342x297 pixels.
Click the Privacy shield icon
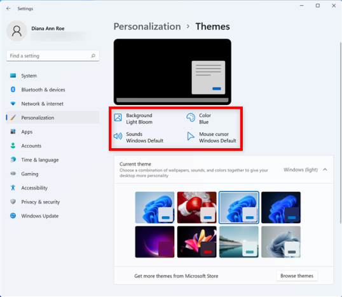pos(13,202)
